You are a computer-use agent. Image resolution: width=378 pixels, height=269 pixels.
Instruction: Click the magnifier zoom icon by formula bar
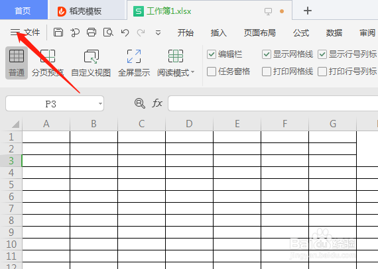coord(139,103)
